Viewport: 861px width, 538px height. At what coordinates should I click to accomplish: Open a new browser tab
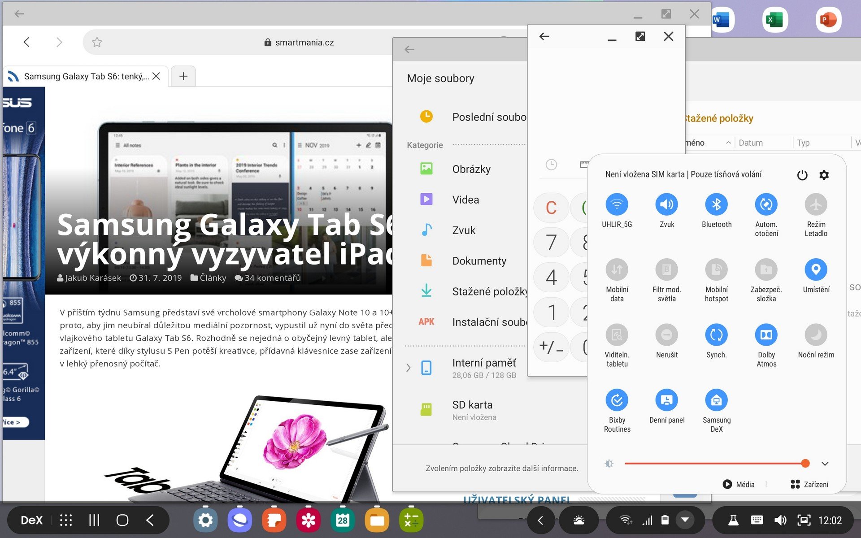[183, 76]
